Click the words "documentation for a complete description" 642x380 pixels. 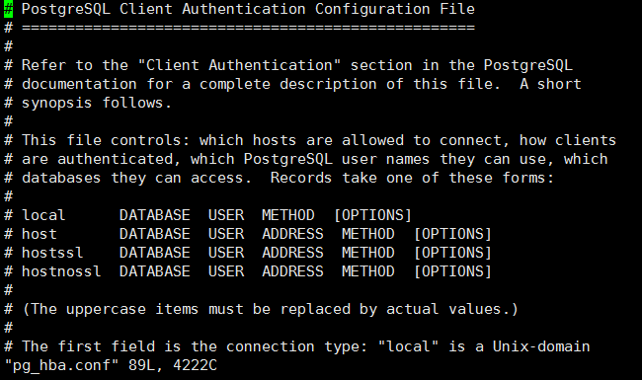199,84
